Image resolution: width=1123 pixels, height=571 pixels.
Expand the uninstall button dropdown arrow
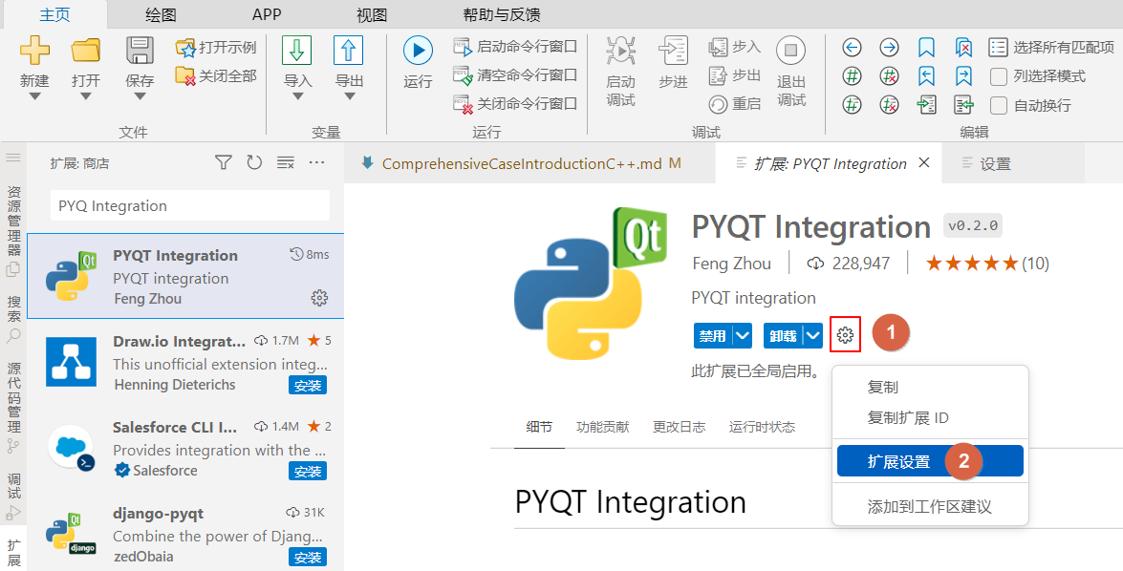(812, 335)
